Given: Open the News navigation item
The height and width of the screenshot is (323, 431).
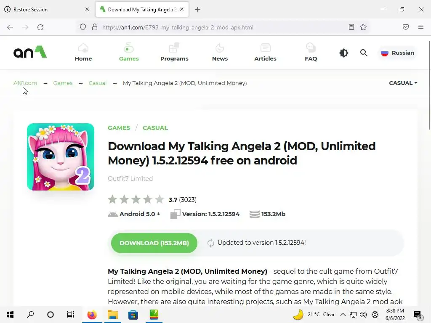Looking at the screenshot, I should pyautogui.click(x=220, y=52).
